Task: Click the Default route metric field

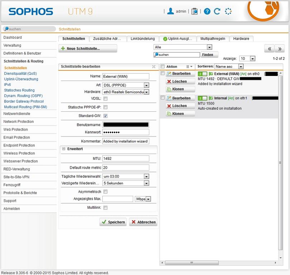Action: point(126,168)
